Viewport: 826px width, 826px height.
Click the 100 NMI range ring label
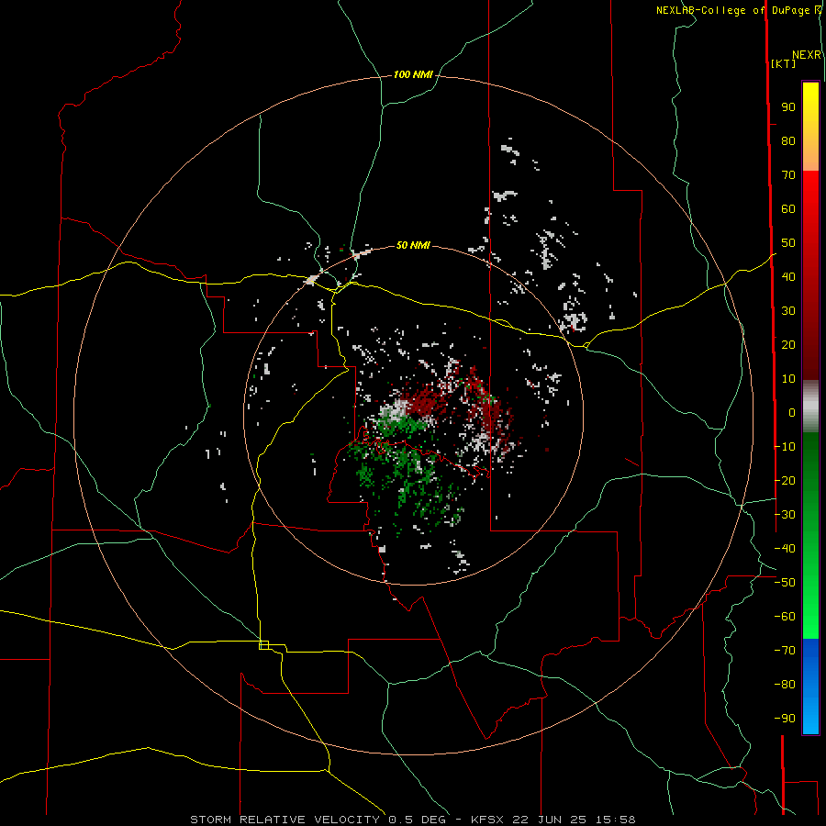[x=413, y=75]
